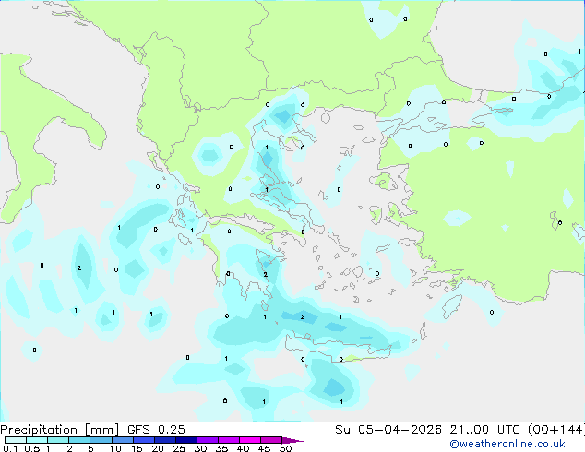The image size is (585, 452).
Task: Click the legend tick label '40'
Action: [x=243, y=448]
